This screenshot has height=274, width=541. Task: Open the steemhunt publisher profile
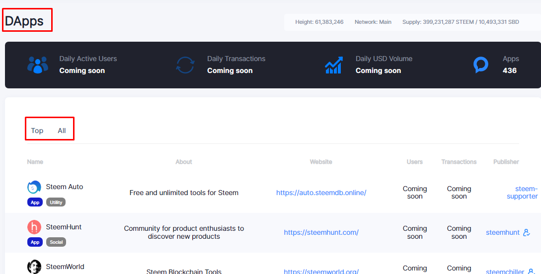pos(503,233)
